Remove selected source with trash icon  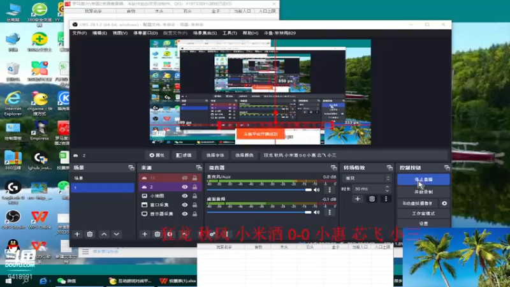(157, 234)
